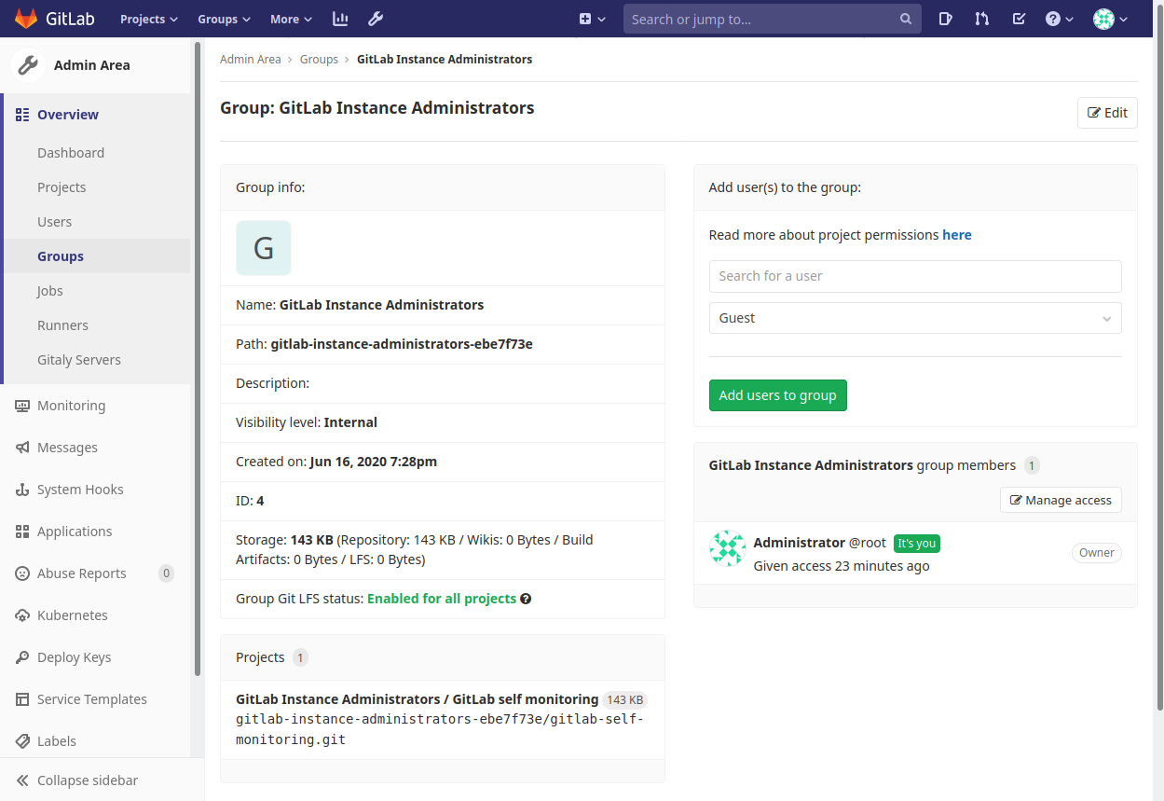This screenshot has height=801, width=1164.
Task: Click the Owner access badge
Action: pyautogui.click(x=1097, y=553)
